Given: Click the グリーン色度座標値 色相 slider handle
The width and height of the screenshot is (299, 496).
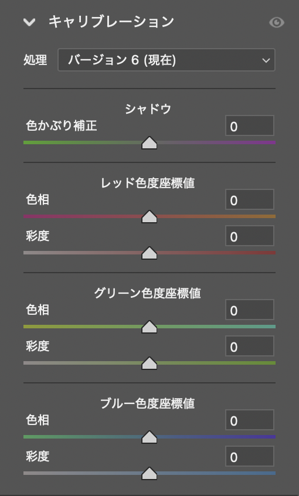Looking at the screenshot, I should (x=149, y=327).
